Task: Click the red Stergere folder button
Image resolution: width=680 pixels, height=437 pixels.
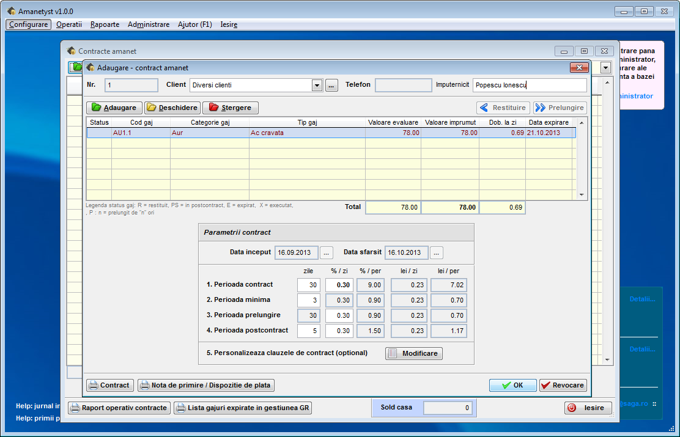Action: pos(230,108)
